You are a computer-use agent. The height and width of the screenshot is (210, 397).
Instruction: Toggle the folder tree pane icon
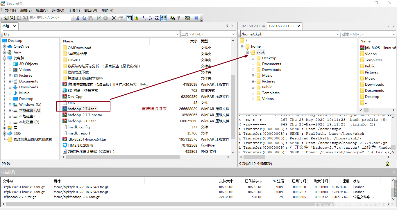click(x=129, y=18)
